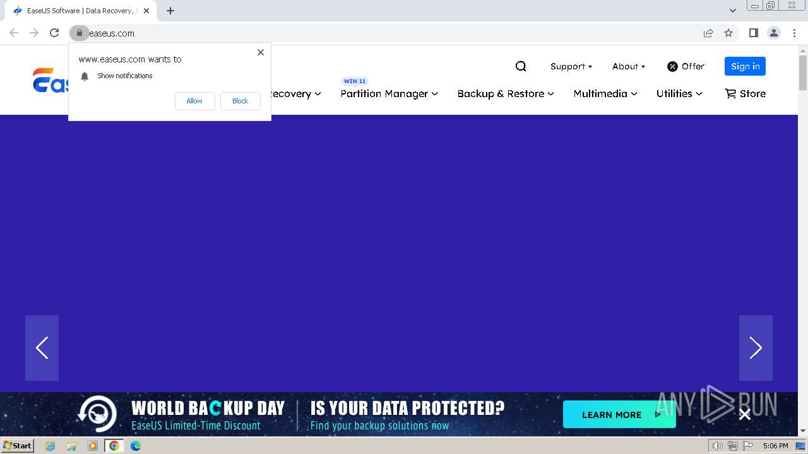Block notifications from www.easeus.com
Image resolution: width=808 pixels, height=454 pixels.
coord(240,101)
